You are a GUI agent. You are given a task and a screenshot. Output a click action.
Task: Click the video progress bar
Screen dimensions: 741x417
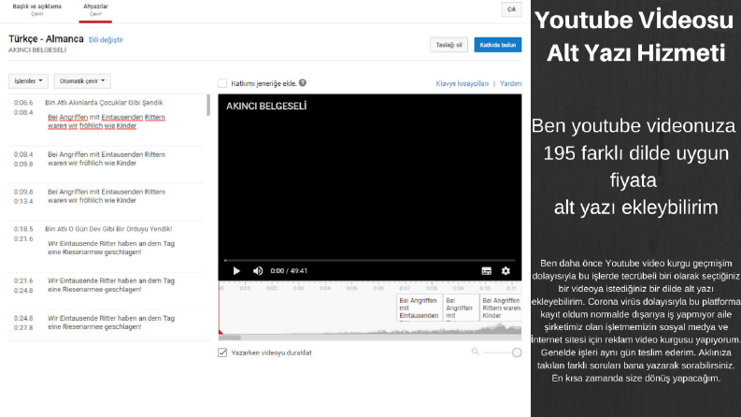369,261
